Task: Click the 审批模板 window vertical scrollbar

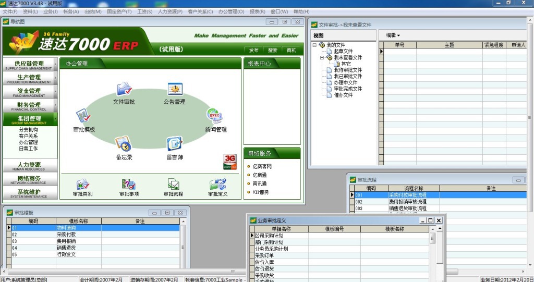Action: [x=183, y=244]
